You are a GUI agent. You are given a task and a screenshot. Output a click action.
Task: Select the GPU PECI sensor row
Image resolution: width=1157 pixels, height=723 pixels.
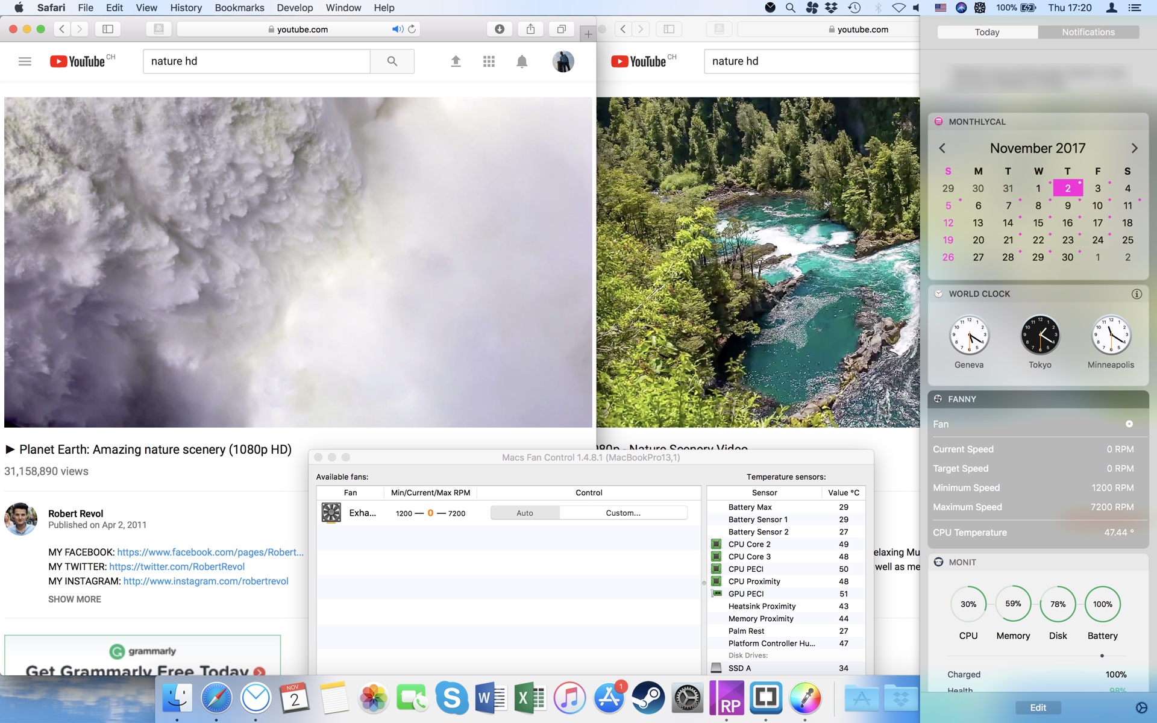[x=786, y=593]
